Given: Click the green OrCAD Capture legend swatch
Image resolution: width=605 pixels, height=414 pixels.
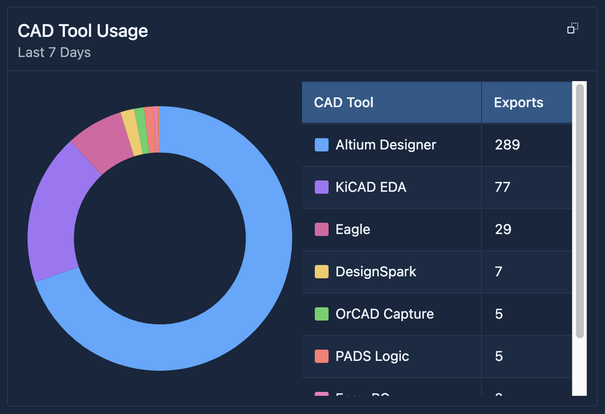Looking at the screenshot, I should [322, 314].
